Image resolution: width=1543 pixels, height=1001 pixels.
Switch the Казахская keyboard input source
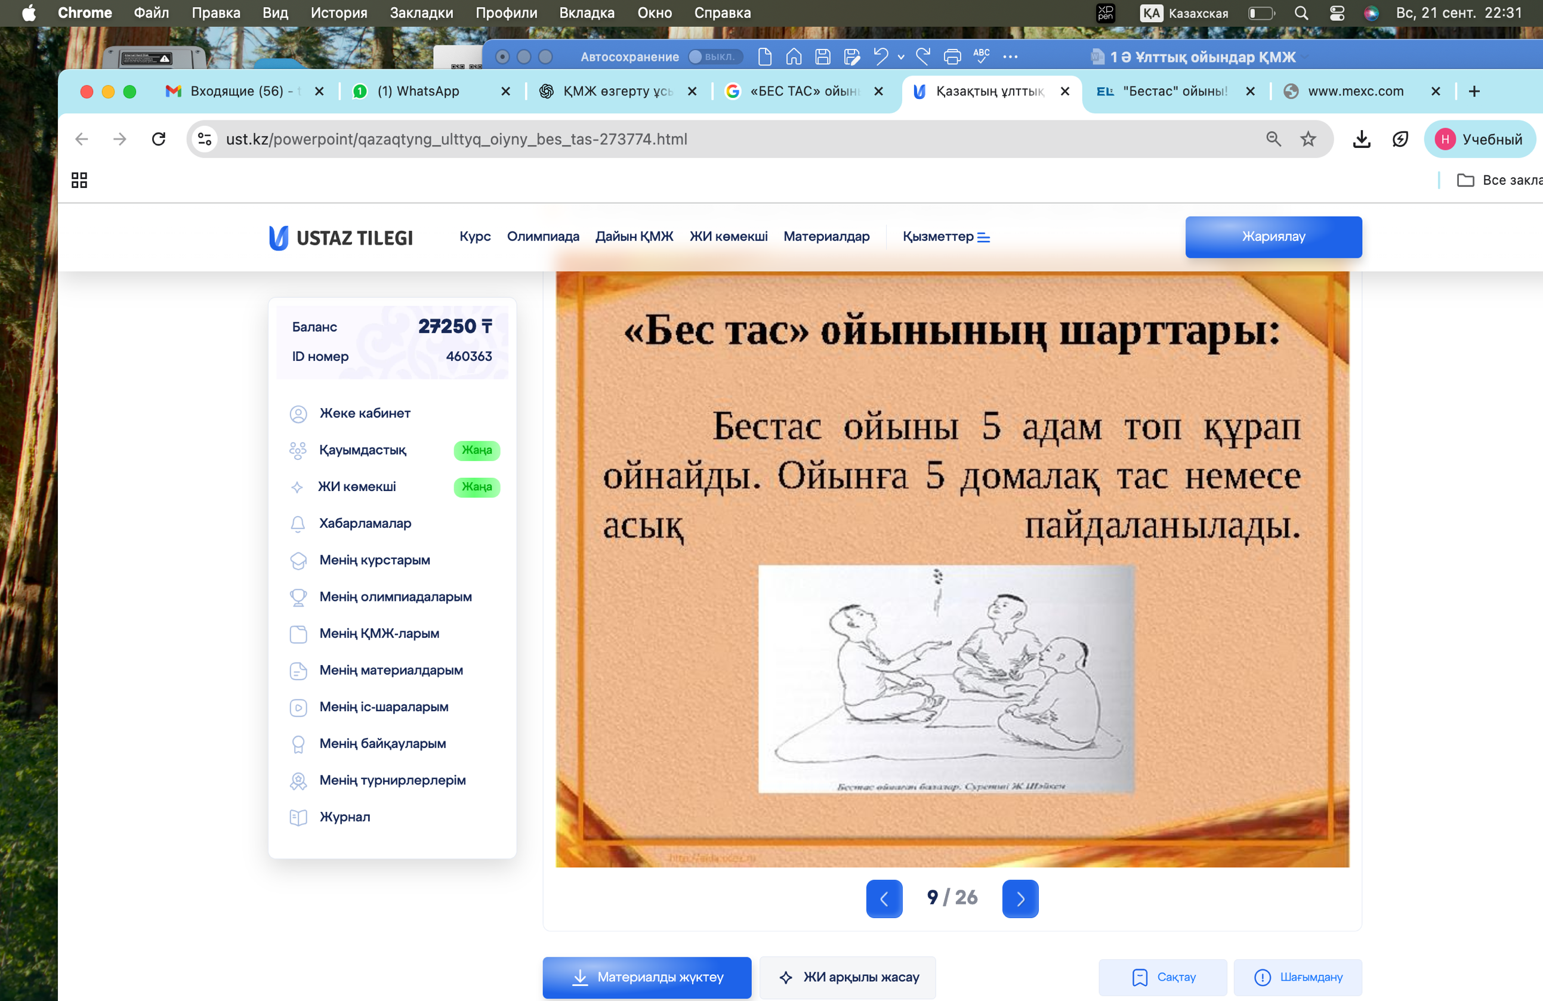click(1184, 13)
